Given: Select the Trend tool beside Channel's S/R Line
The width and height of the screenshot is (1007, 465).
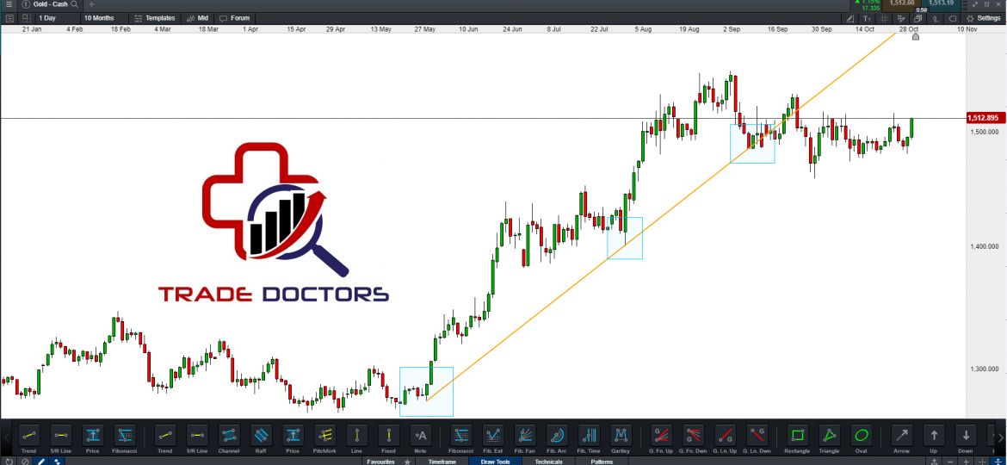Looking at the screenshot, I should [x=166, y=436].
